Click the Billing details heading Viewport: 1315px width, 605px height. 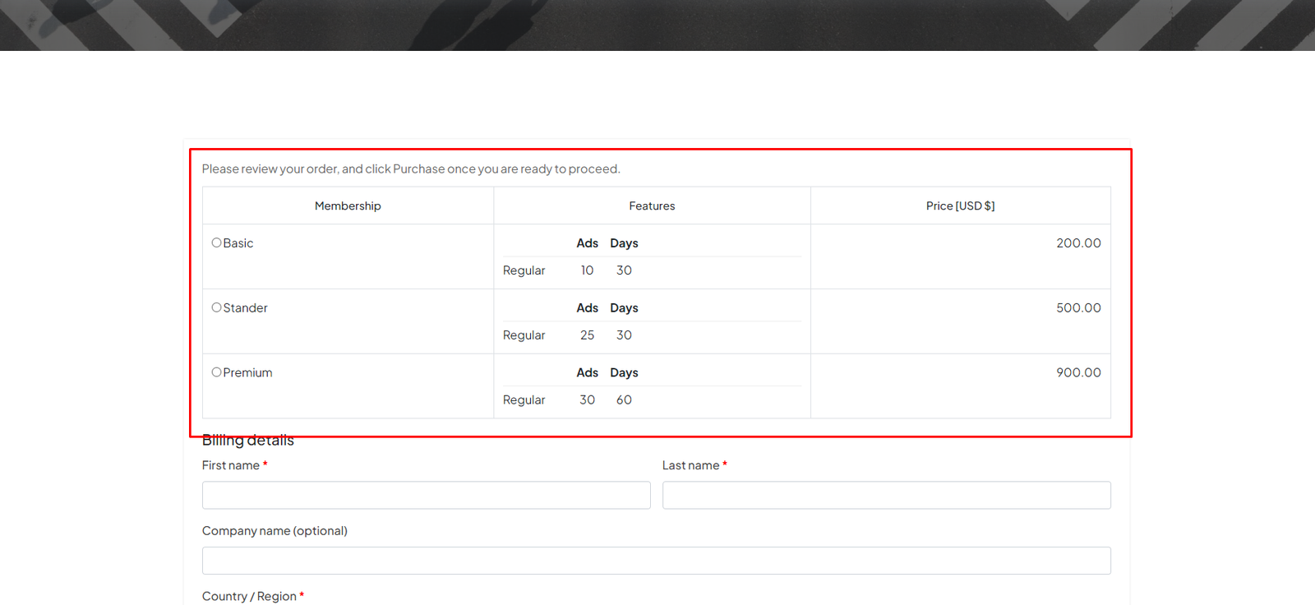[x=248, y=441]
